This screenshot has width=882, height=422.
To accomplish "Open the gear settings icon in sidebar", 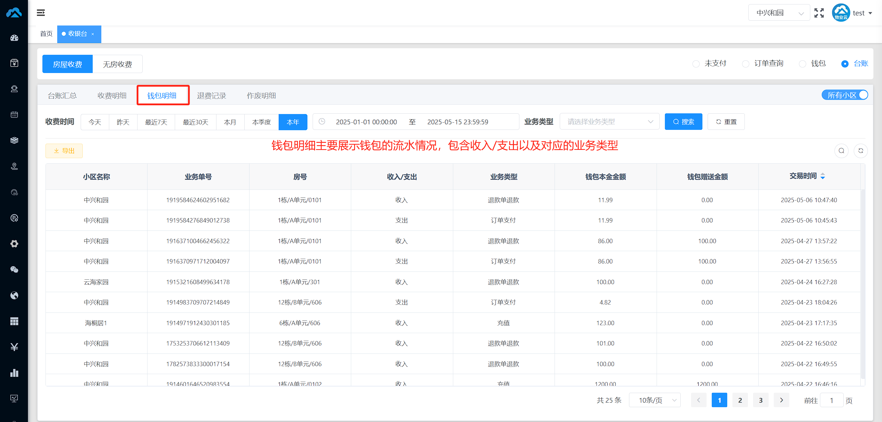I will click(x=14, y=244).
